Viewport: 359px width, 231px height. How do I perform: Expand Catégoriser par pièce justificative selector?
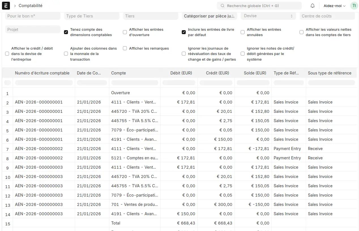click(210, 16)
